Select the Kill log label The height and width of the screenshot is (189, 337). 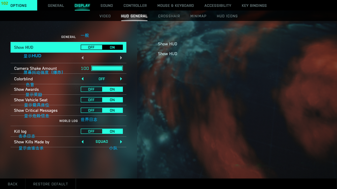(x=20, y=132)
